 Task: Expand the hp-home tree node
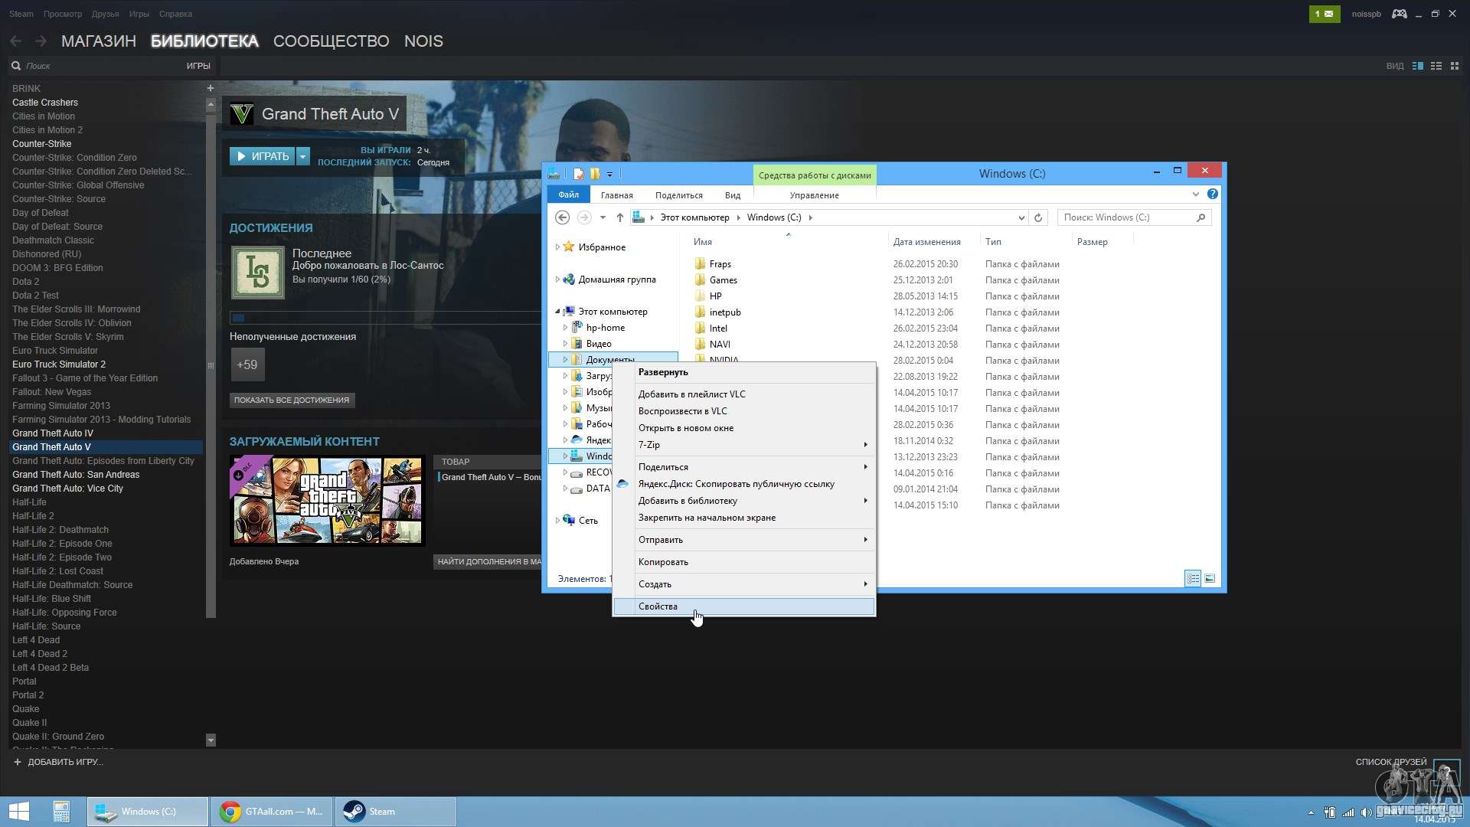coord(566,328)
